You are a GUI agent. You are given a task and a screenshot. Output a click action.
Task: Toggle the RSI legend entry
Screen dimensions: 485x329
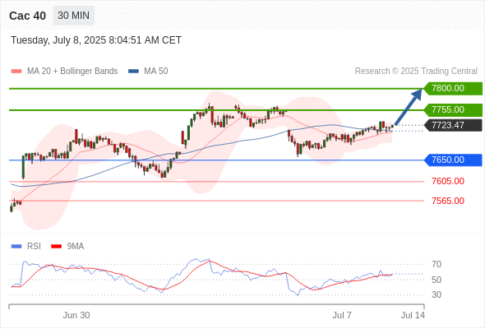click(x=26, y=247)
